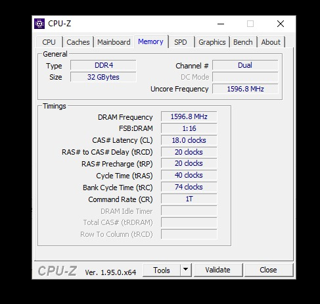Click the DRAM Frequency label
This screenshot has width=320, height=304.
click(126, 117)
